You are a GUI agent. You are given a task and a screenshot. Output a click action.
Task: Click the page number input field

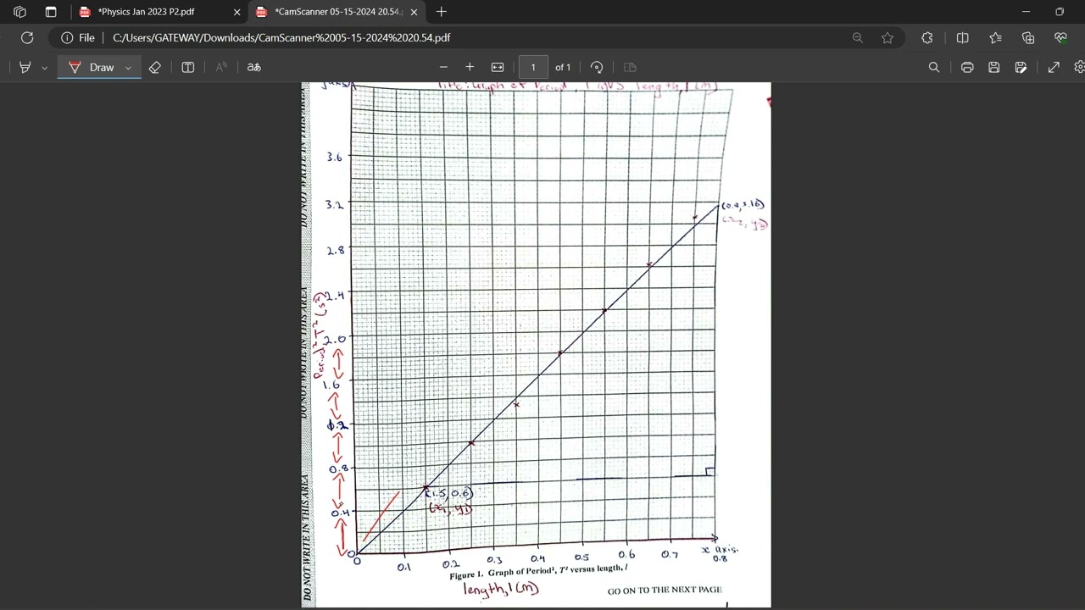(533, 67)
